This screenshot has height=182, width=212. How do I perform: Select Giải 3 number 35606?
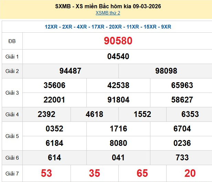tap(54, 85)
